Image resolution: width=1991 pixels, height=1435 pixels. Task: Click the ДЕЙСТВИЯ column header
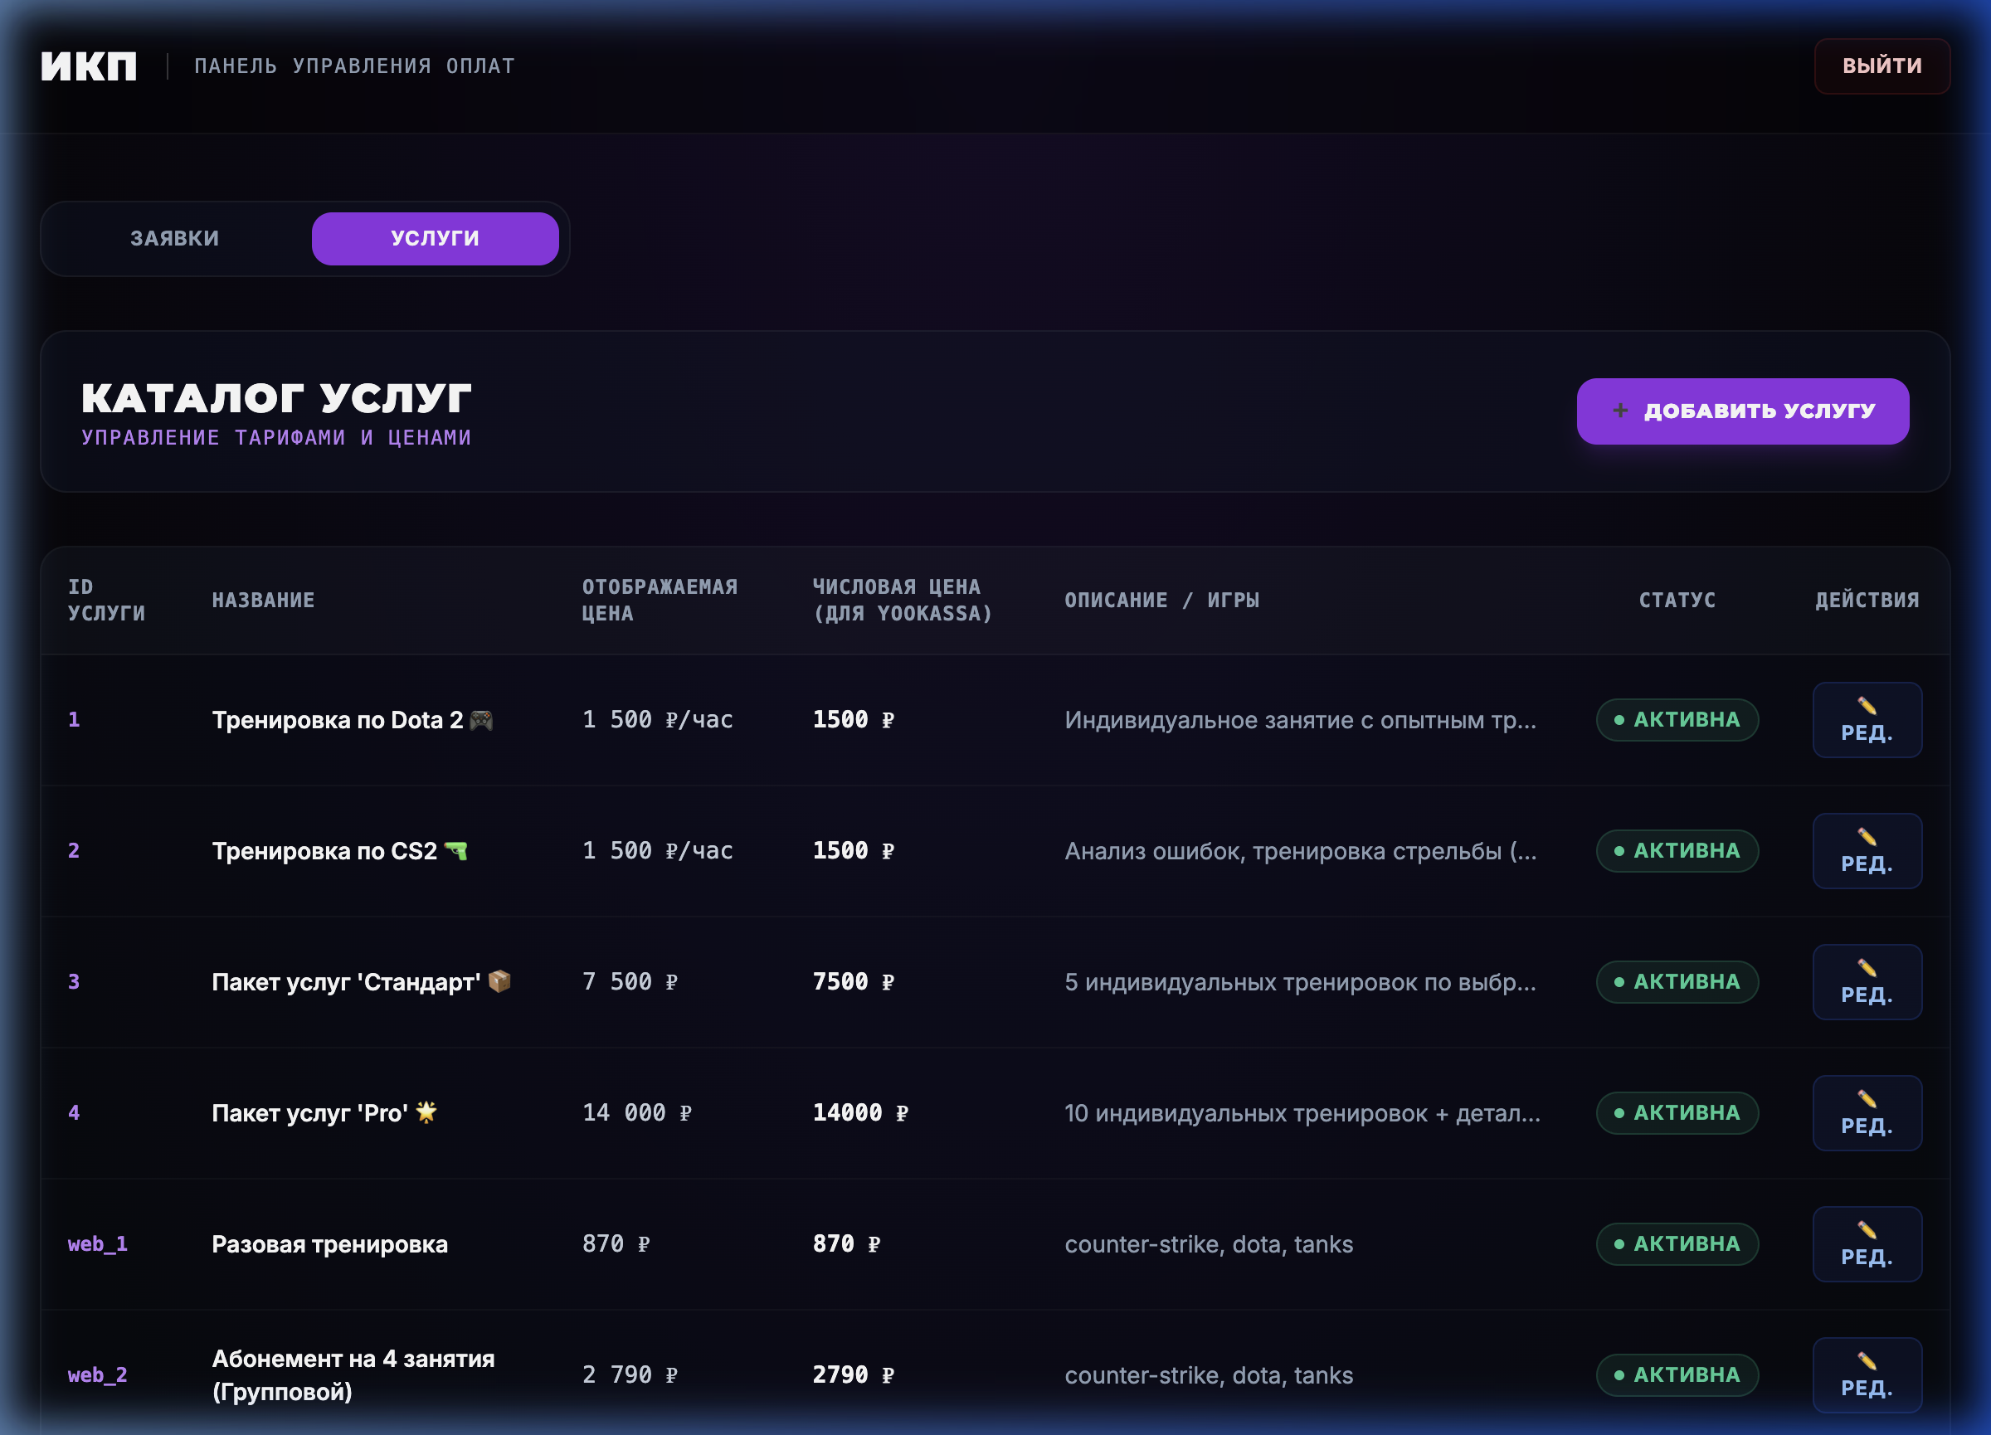click(1867, 600)
